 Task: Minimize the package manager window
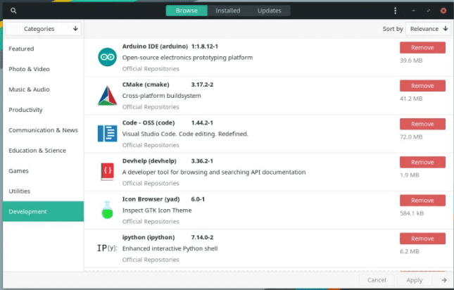413,11
